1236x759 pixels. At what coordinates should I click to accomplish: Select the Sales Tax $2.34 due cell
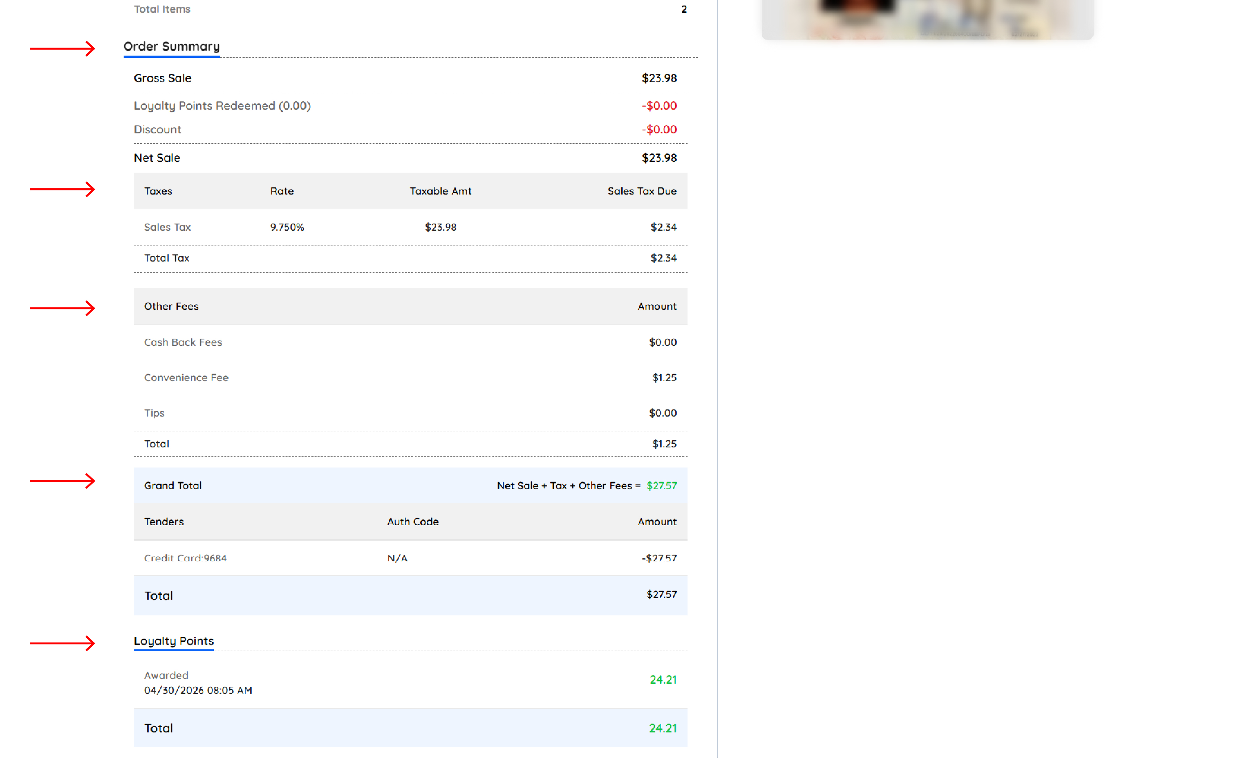tap(663, 227)
